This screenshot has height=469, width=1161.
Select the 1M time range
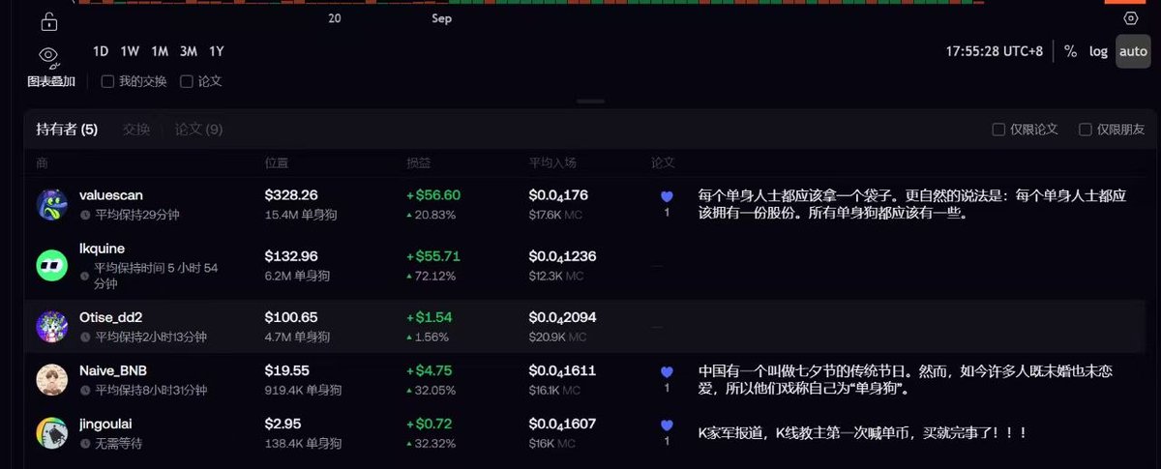pyautogui.click(x=160, y=51)
